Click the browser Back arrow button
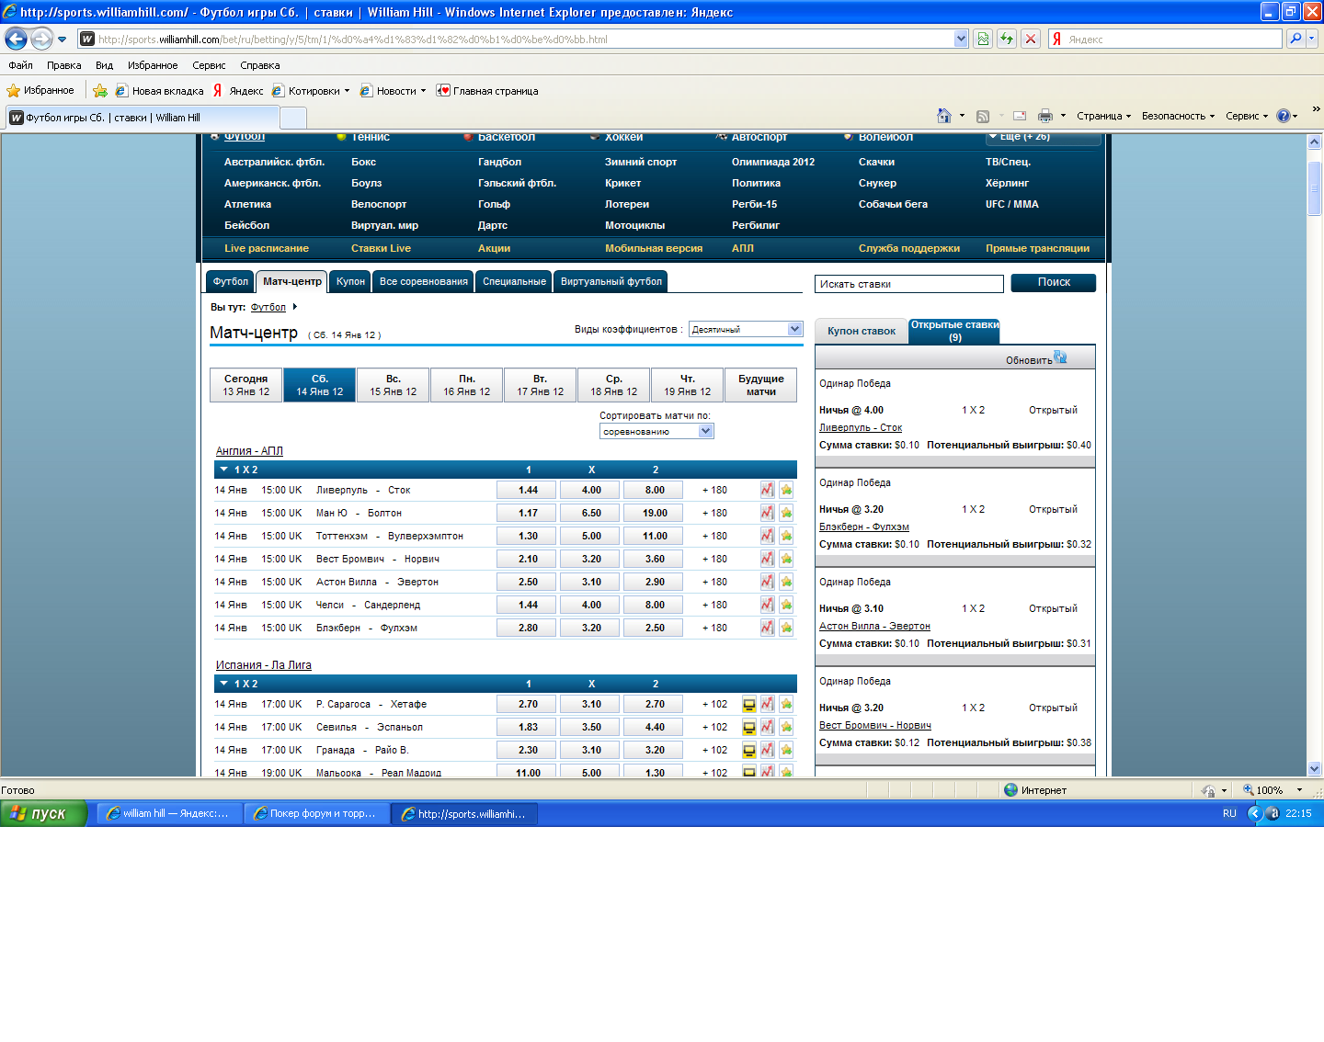 click(x=17, y=39)
